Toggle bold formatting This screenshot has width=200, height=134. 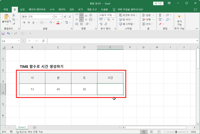24,23
